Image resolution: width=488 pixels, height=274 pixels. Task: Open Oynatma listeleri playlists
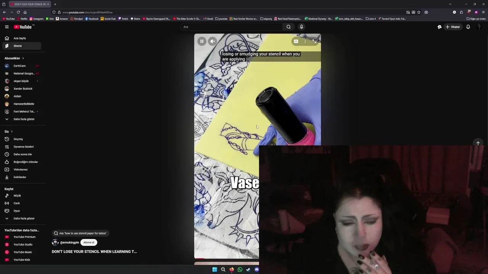(x=21, y=147)
